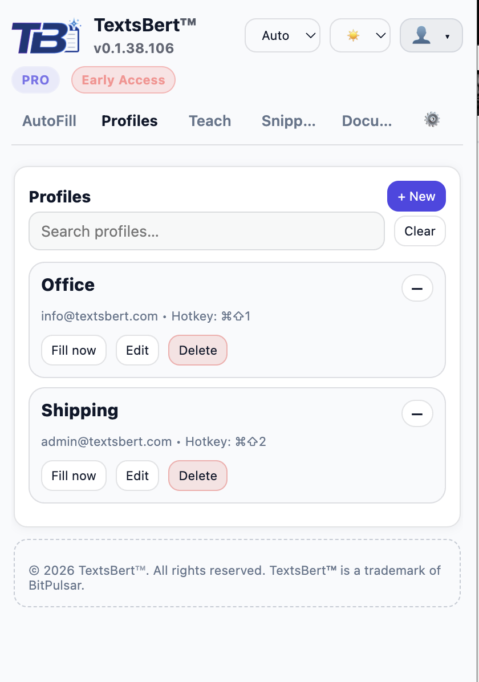The image size is (479, 682).
Task: Delete the Office profile
Action: pyautogui.click(x=197, y=350)
